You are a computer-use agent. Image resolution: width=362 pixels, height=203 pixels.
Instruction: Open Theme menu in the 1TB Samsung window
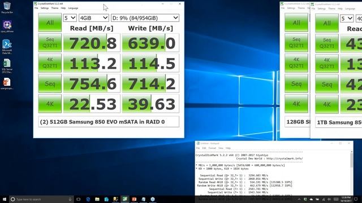pos(332,9)
